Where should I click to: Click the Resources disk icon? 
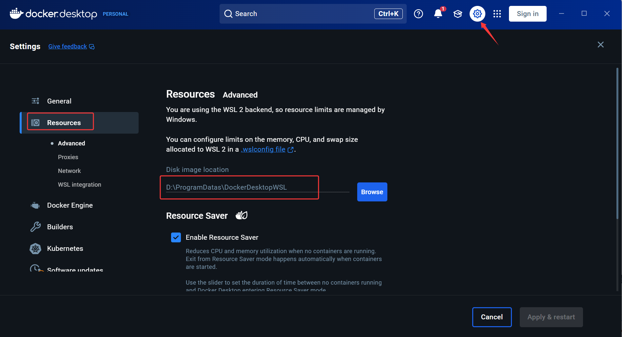(35, 122)
